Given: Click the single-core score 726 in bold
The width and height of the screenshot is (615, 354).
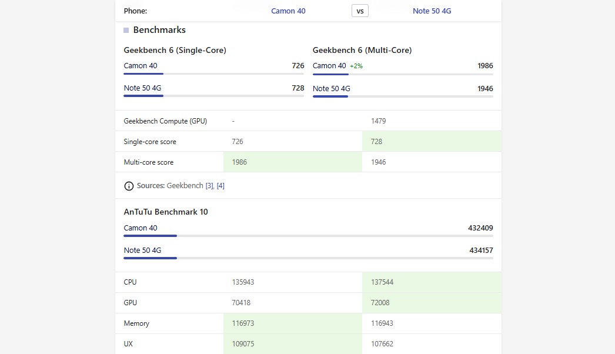Looking at the screenshot, I should pos(298,65).
